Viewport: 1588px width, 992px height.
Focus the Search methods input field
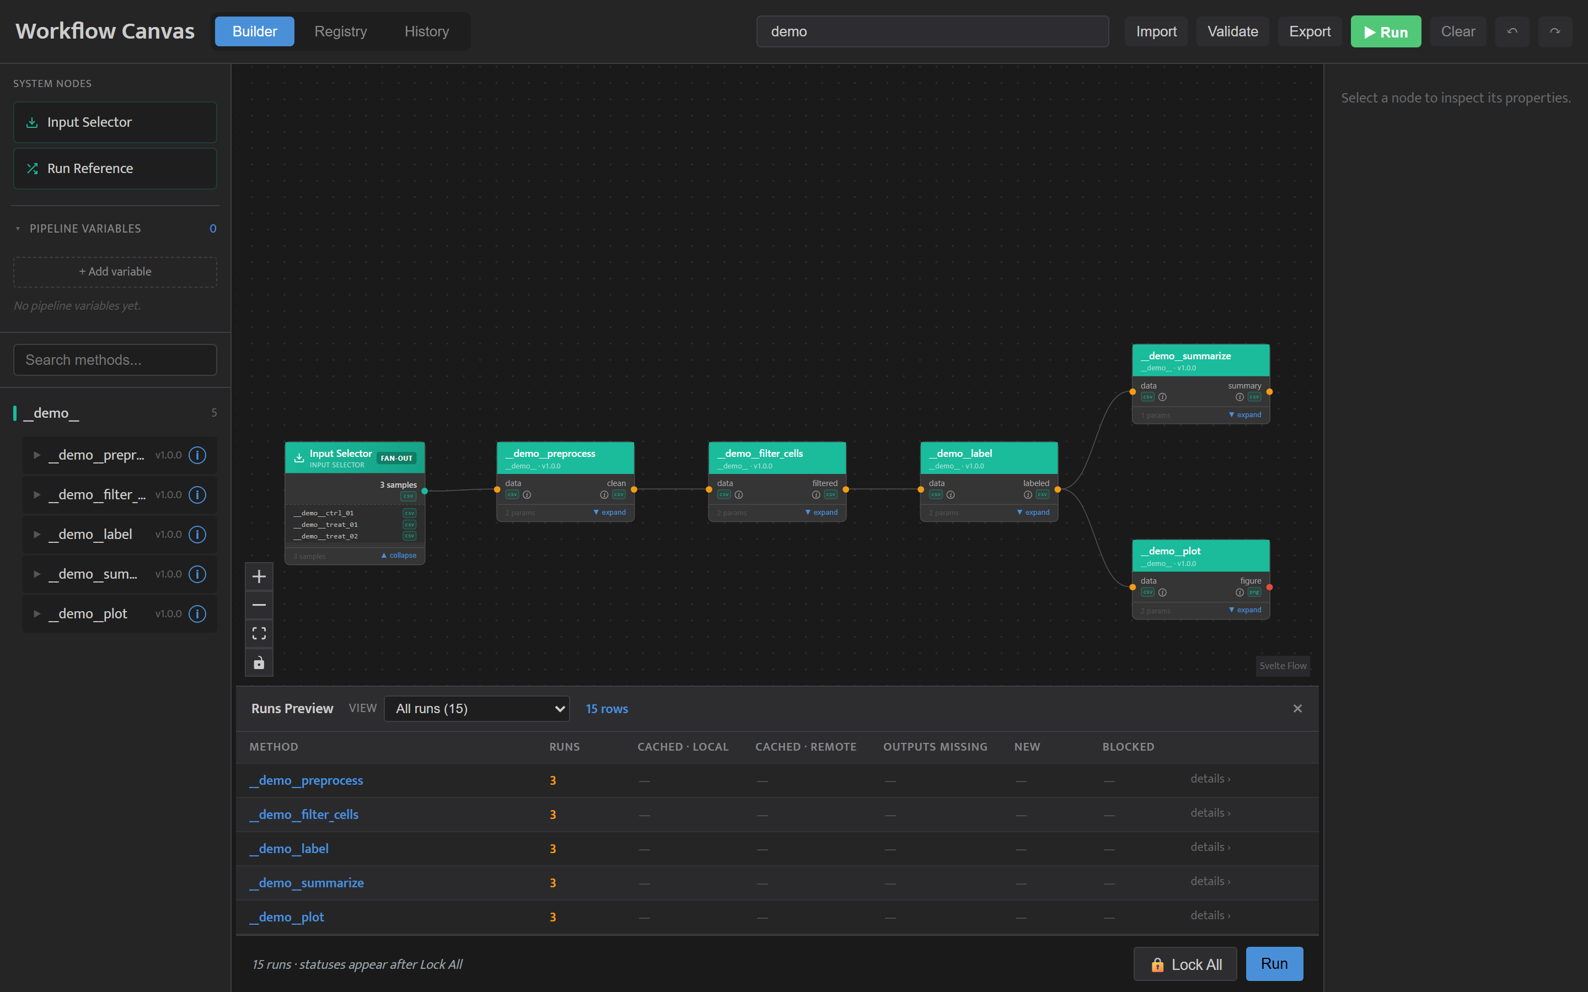click(115, 359)
